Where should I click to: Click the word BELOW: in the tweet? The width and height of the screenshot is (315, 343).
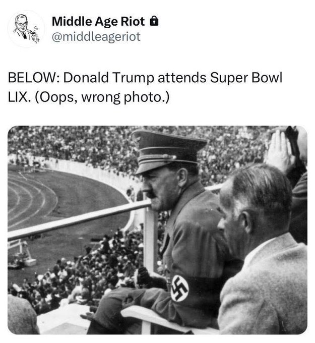(x=34, y=78)
